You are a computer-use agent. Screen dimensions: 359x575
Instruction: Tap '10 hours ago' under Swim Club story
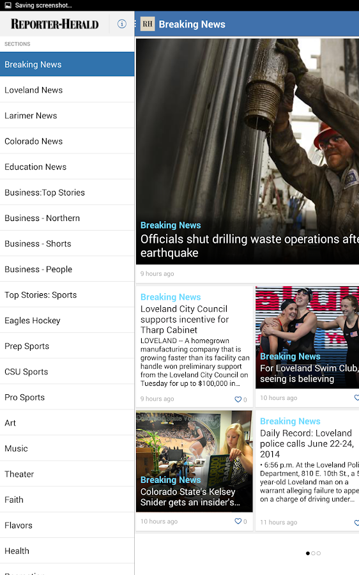click(x=279, y=398)
